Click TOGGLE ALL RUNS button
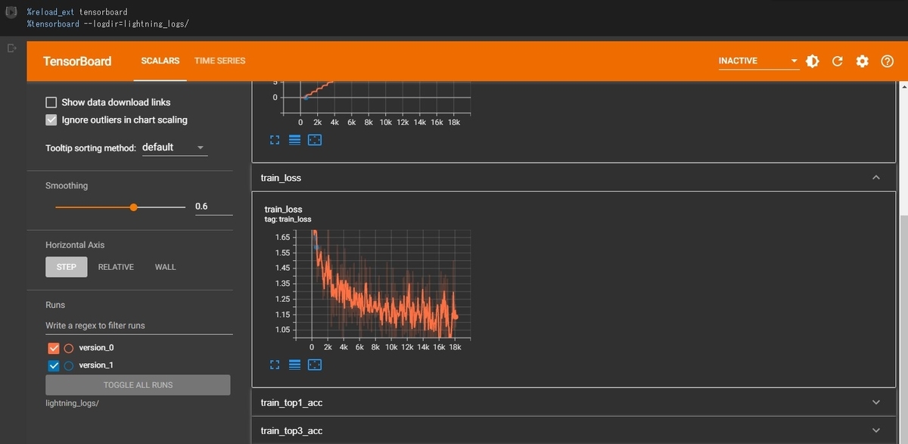The image size is (908, 444). click(138, 385)
